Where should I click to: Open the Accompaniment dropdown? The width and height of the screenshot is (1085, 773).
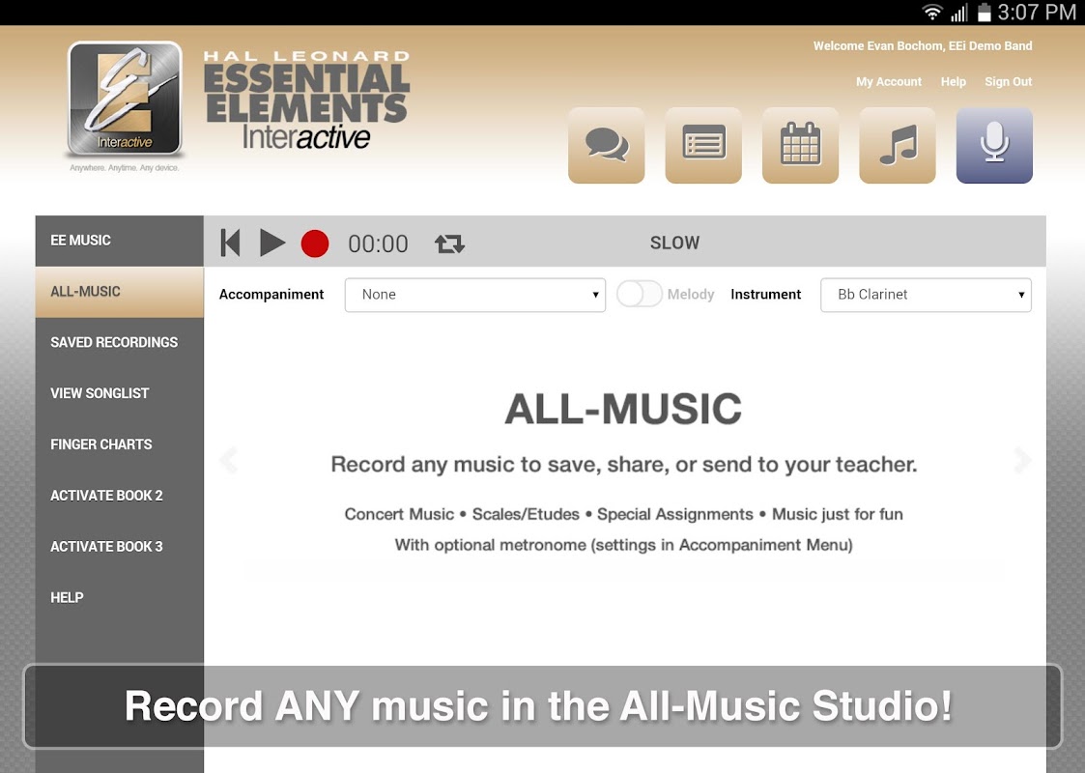pos(474,295)
